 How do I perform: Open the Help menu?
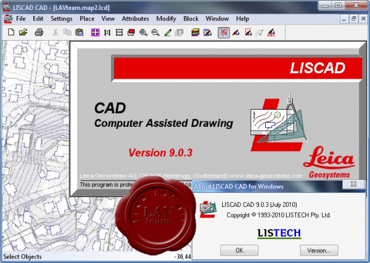pyautogui.click(x=242, y=18)
